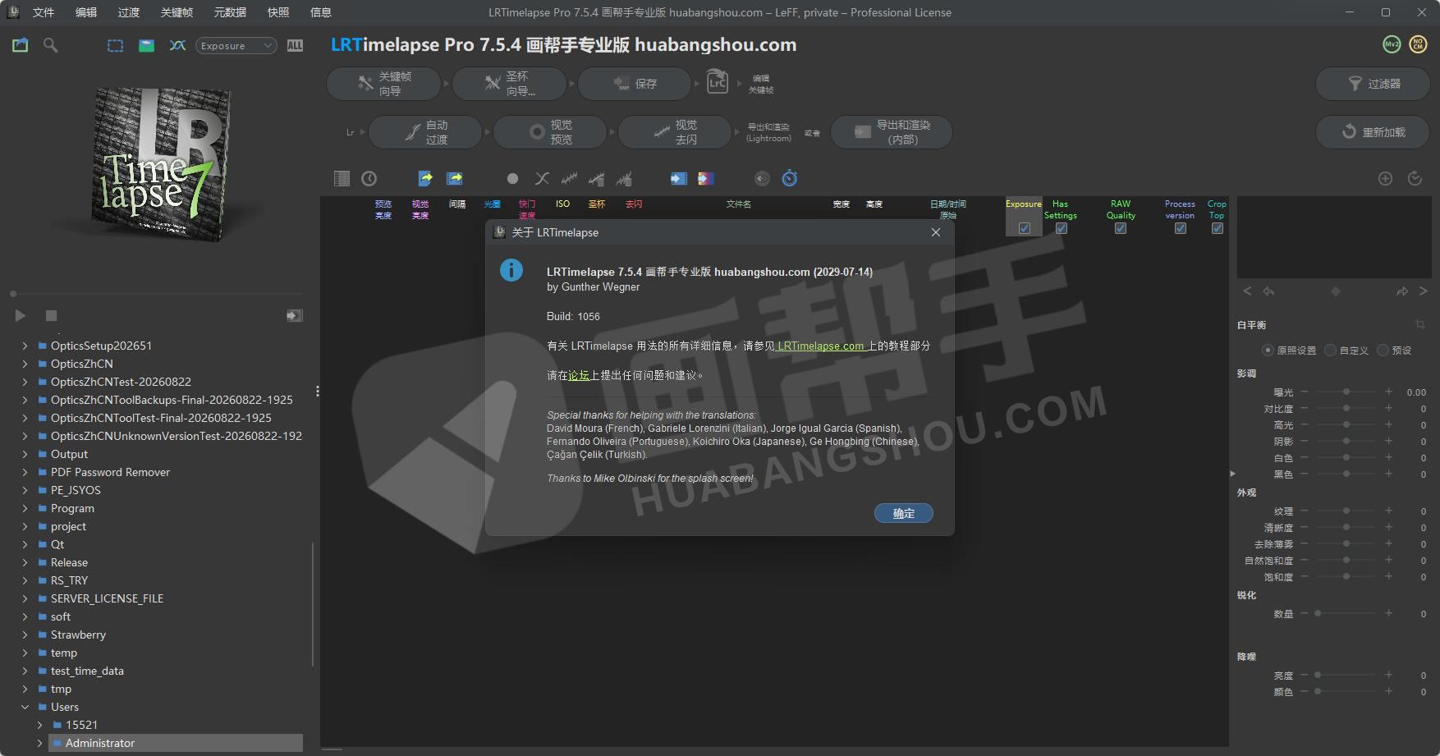Image resolution: width=1440 pixels, height=756 pixels.
Task: Open the 快照 menu
Action: pos(278,12)
